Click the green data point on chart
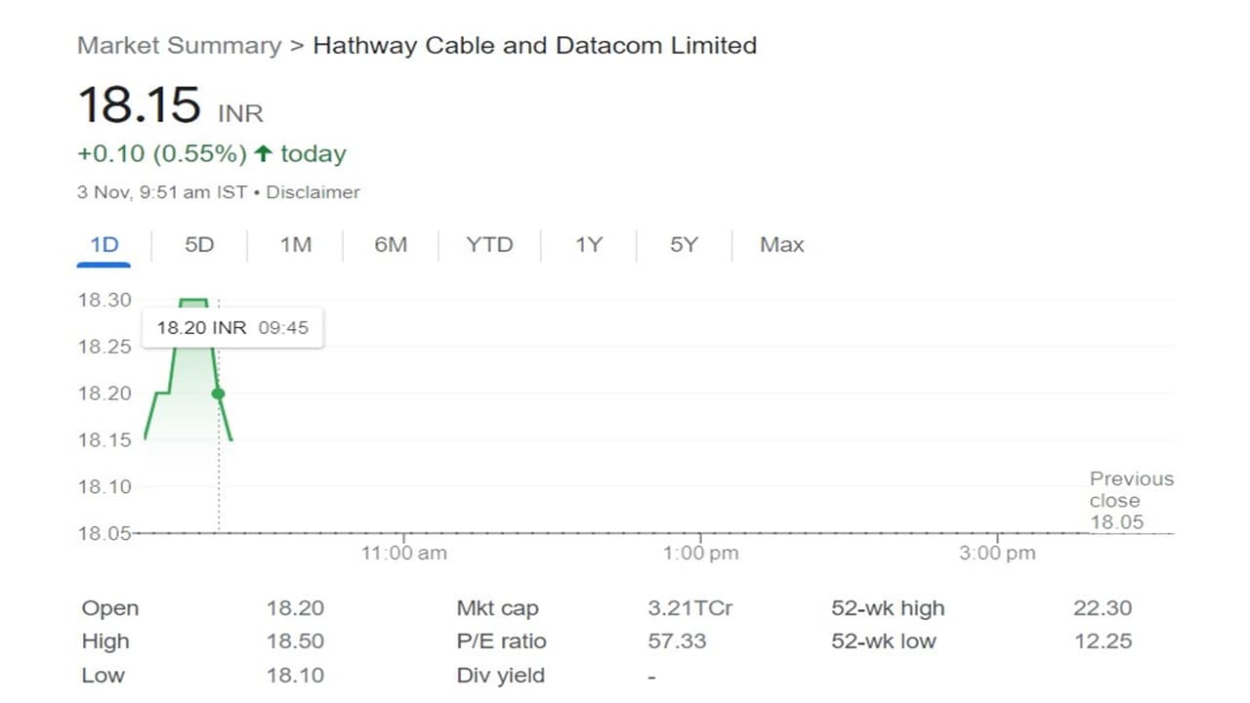 tap(218, 393)
